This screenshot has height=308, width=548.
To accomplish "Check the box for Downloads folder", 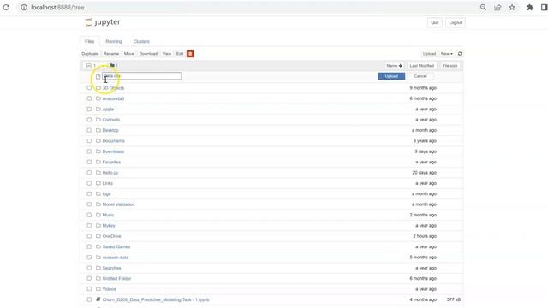I will point(89,151).
